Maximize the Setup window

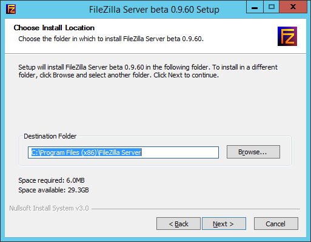272,7
